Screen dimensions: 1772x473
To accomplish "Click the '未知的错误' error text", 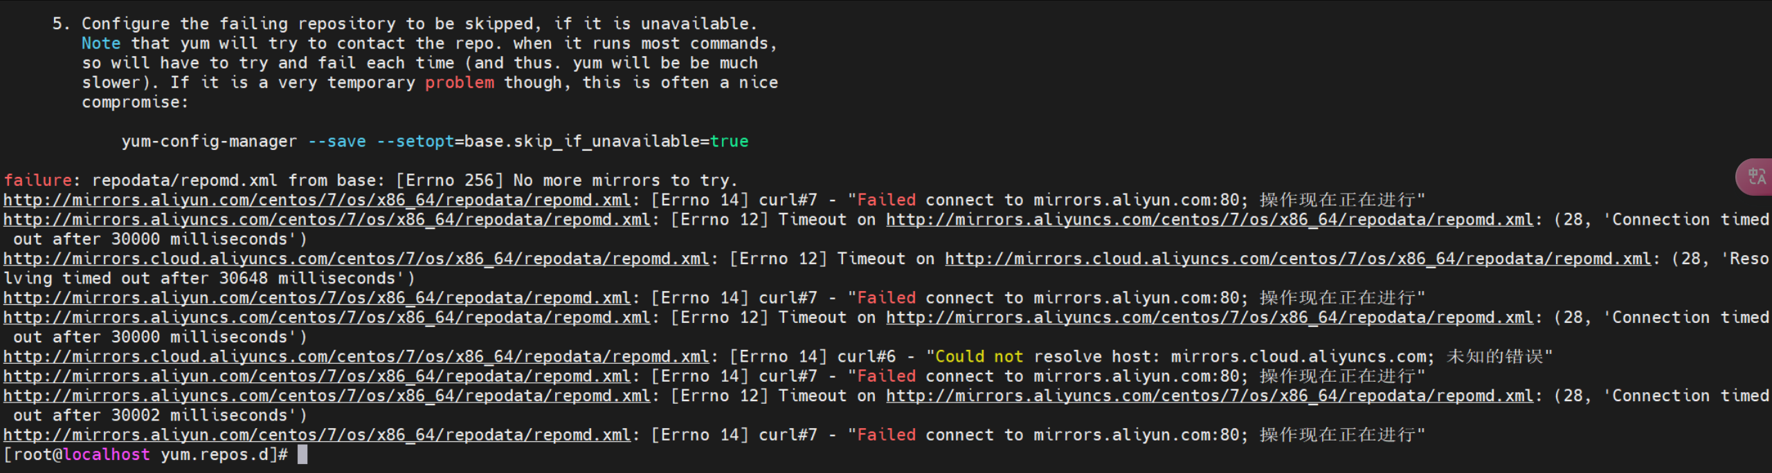I will (x=1494, y=357).
